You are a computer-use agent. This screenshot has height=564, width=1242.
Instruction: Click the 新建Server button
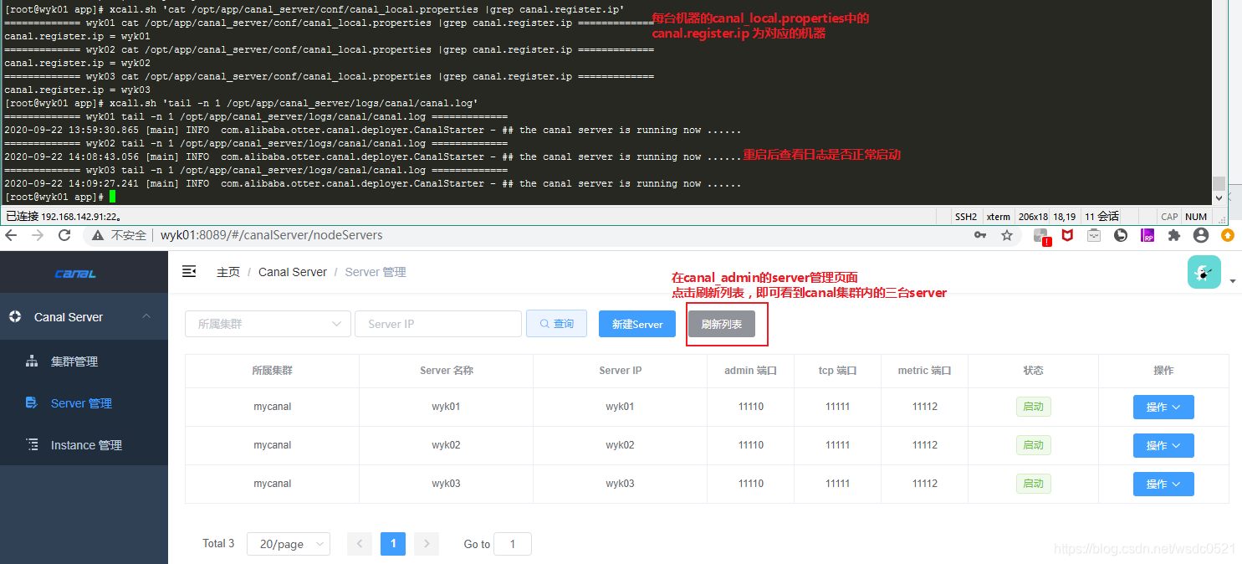pyautogui.click(x=637, y=324)
